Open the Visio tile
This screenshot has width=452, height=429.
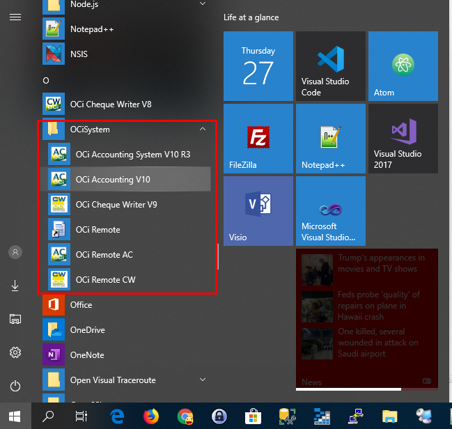(258, 211)
